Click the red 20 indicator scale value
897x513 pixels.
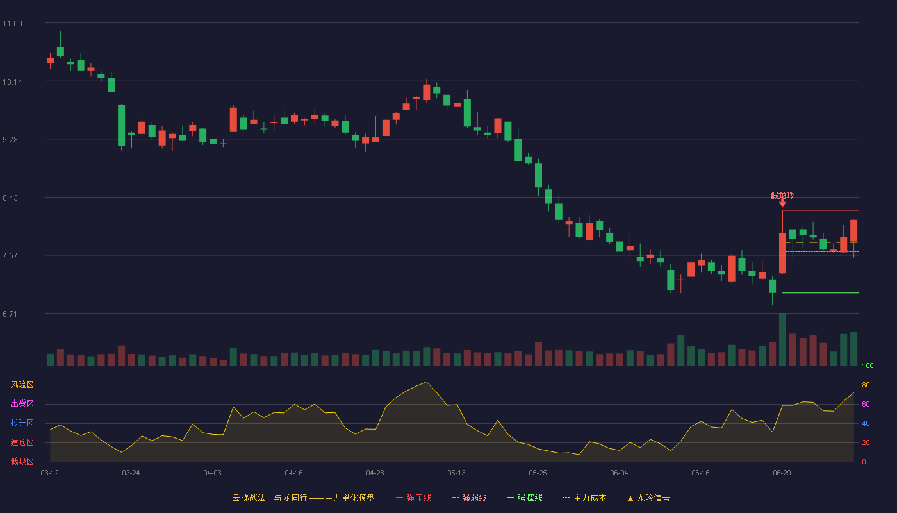point(866,442)
